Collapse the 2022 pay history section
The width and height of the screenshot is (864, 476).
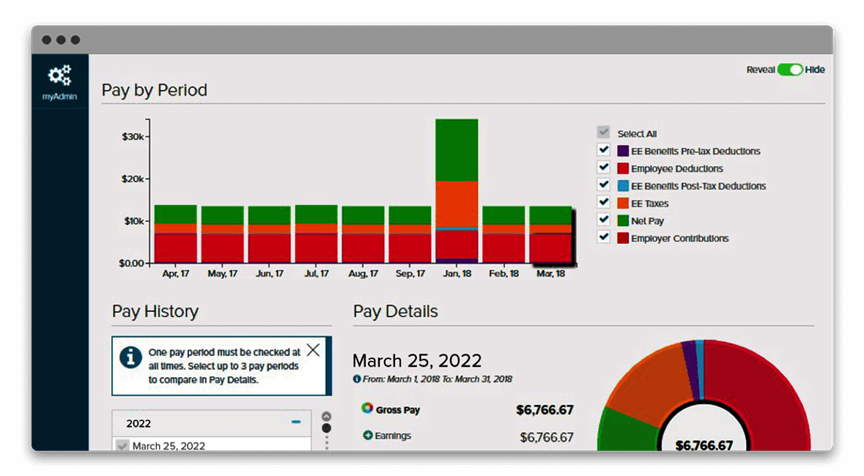(x=296, y=422)
